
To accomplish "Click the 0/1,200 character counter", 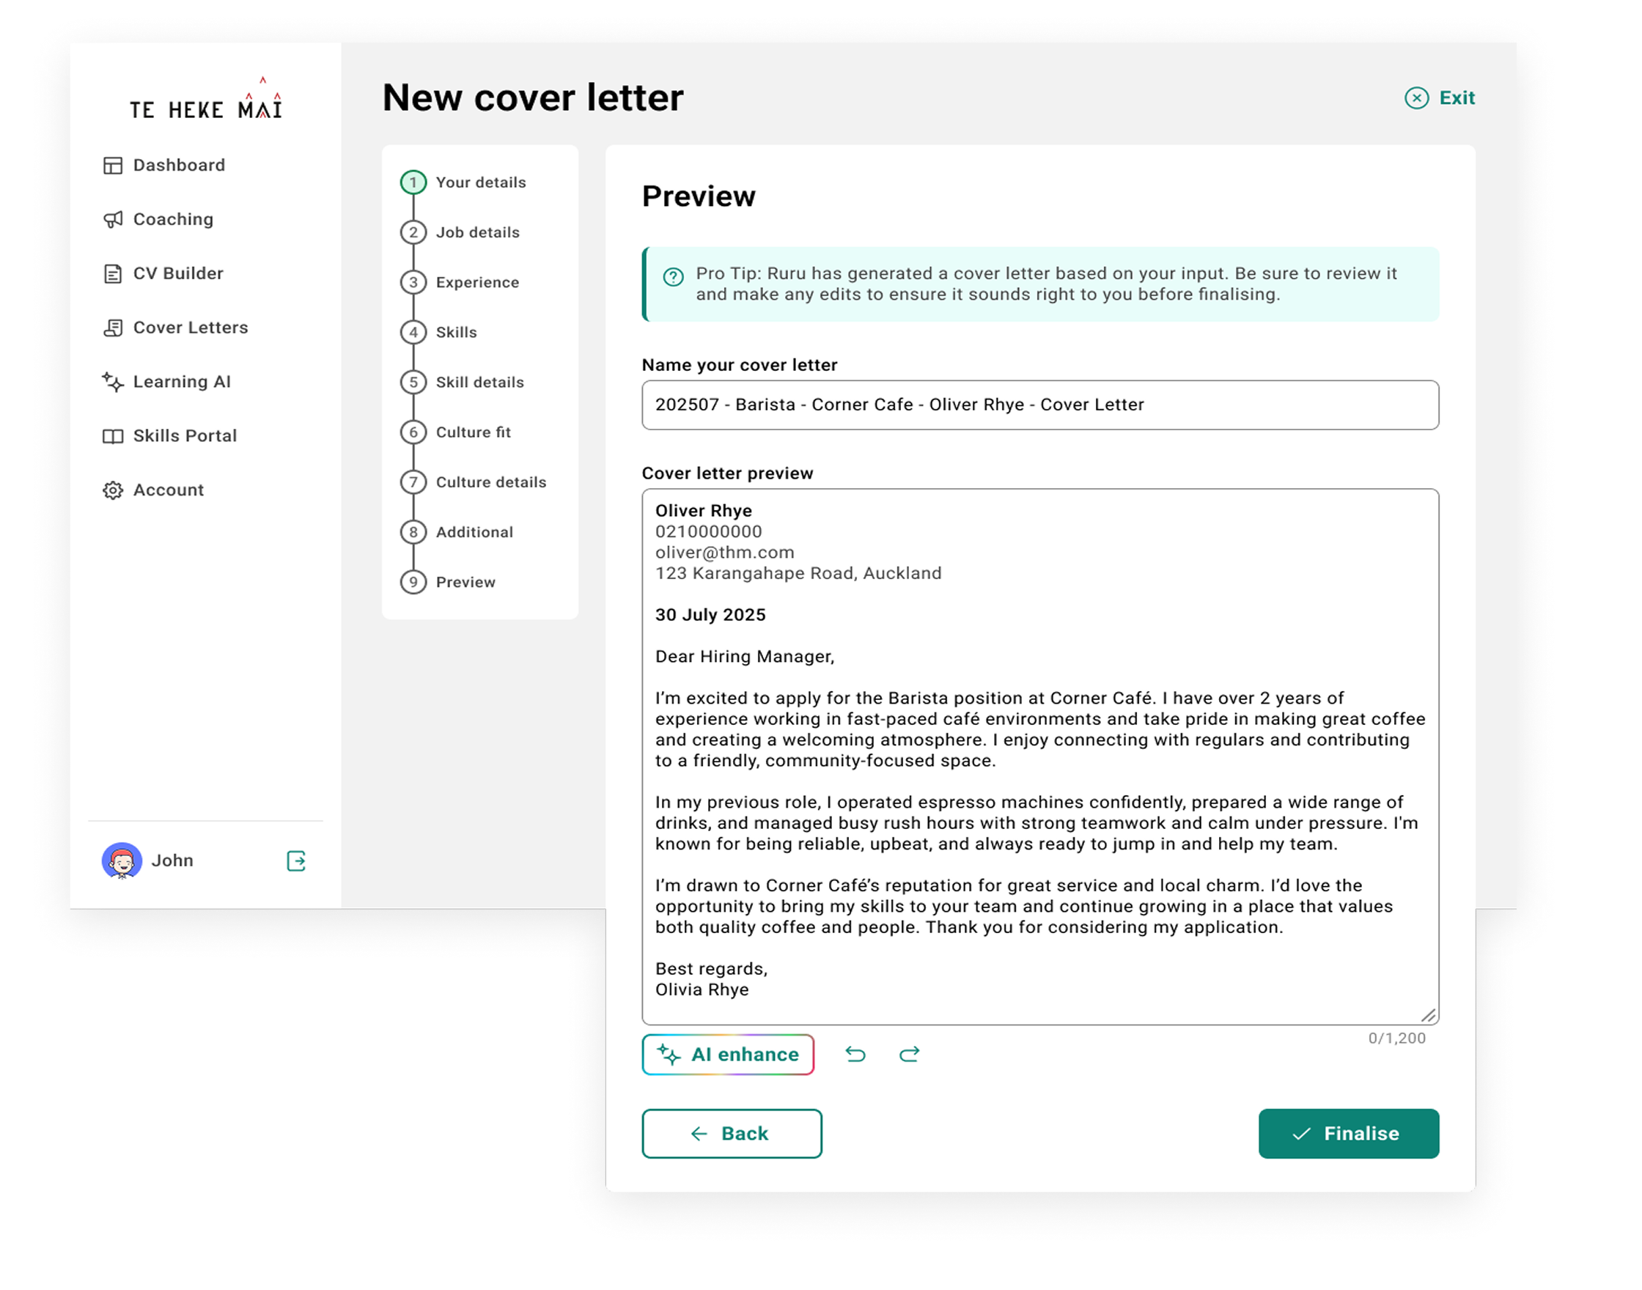I will (x=1396, y=1039).
